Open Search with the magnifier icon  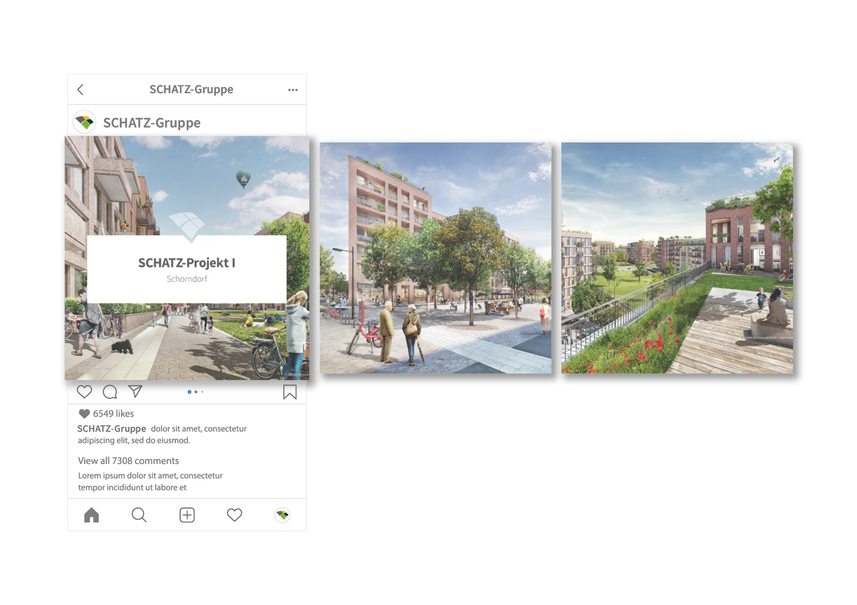click(139, 515)
